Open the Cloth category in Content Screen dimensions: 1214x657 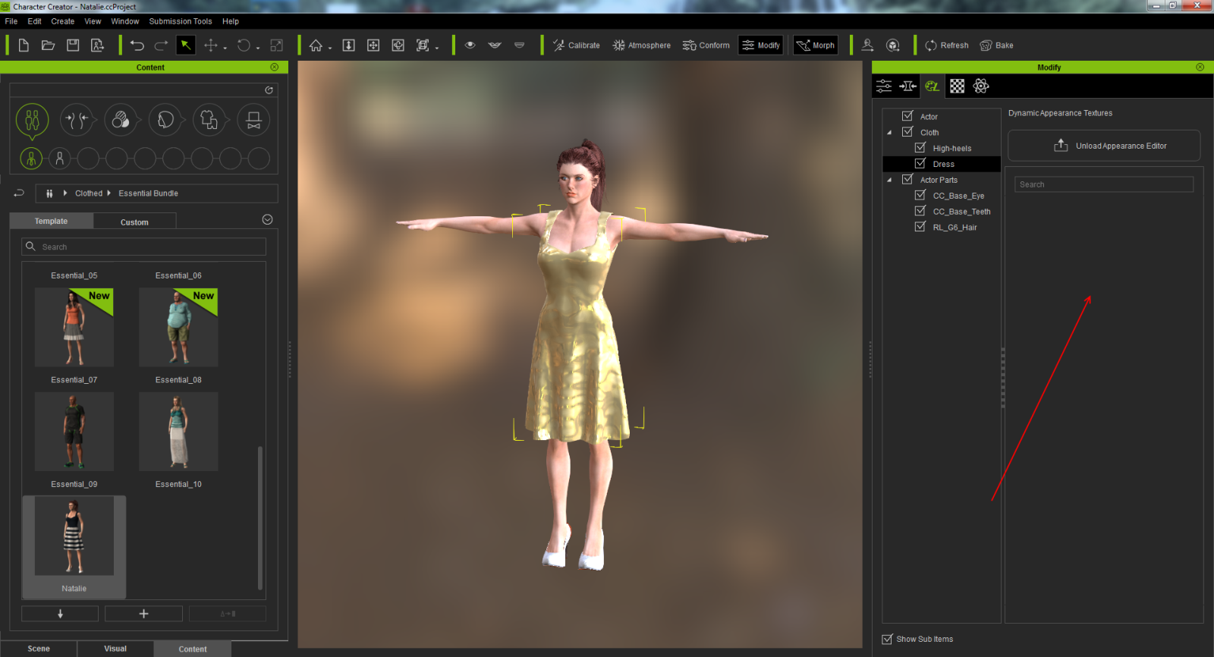(209, 120)
